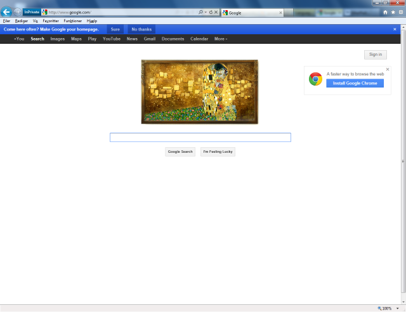This screenshot has width=406, height=312.
Task: Click No thanks on homepage prompt
Action: (x=141, y=29)
